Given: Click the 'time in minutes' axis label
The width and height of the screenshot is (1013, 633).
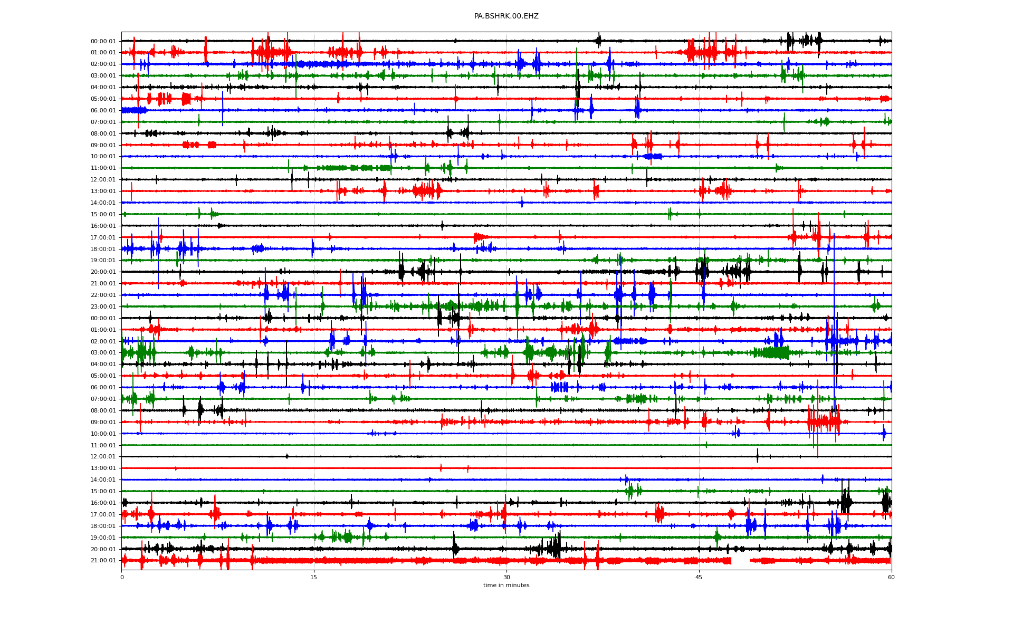Looking at the screenshot, I should coord(506,586).
